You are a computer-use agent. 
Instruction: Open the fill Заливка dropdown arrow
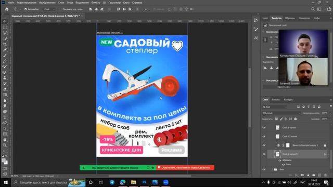[330, 119]
